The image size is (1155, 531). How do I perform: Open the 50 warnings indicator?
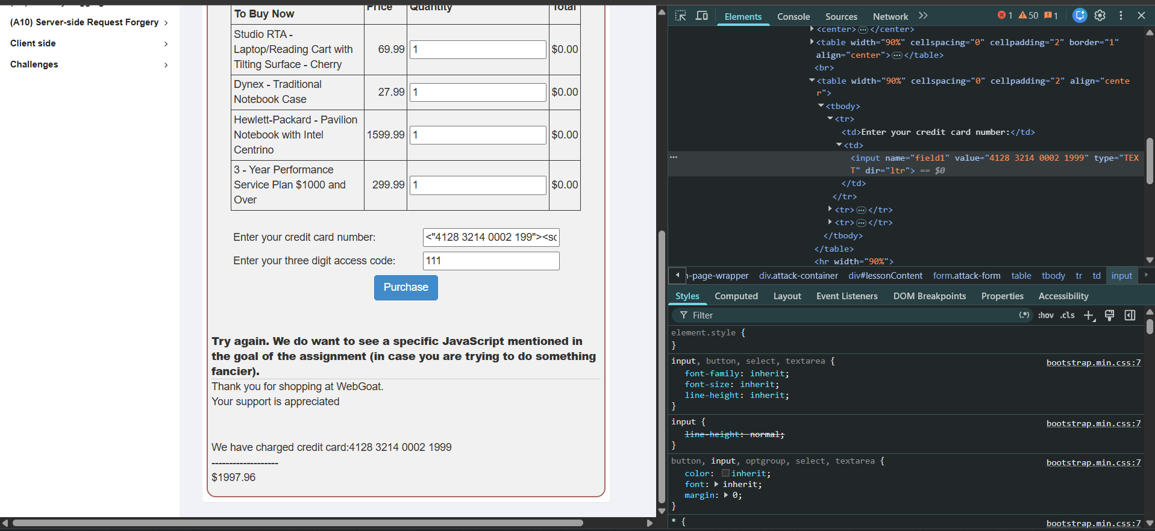pos(1028,16)
